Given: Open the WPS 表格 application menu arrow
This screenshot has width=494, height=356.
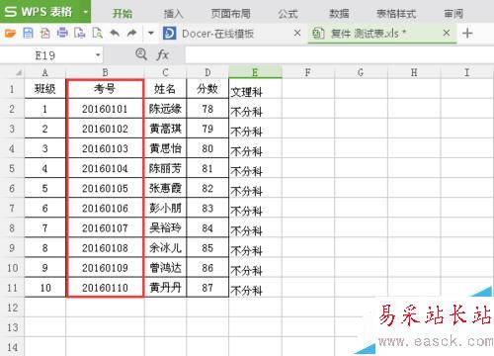Looking at the screenshot, I should pos(85,12).
